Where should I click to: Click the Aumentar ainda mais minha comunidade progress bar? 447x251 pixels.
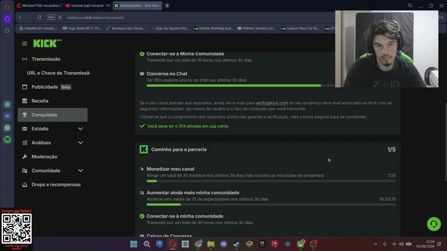tap(271, 205)
